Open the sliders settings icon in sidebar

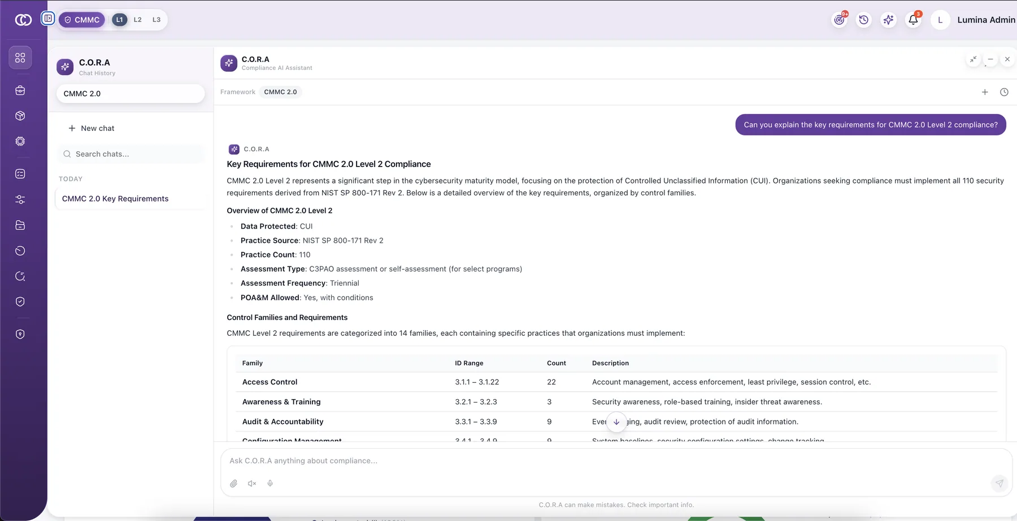(x=20, y=200)
